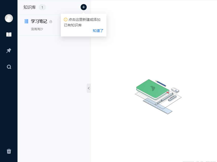Show pinned items via pin icon
Image resolution: width=217 pixels, height=162 pixels.
click(9, 51)
